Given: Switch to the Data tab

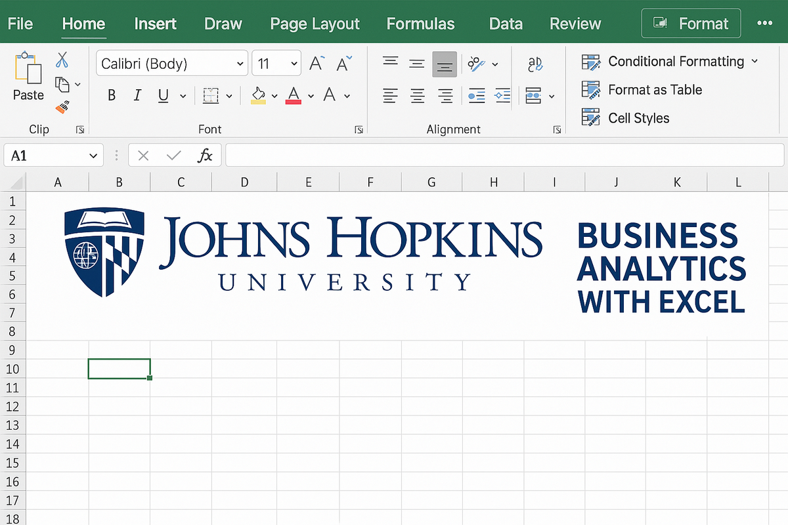Looking at the screenshot, I should tap(506, 24).
